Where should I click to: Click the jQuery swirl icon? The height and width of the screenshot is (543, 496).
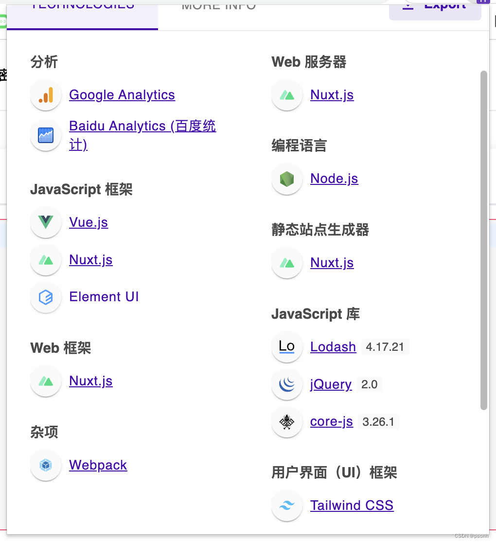point(287,384)
